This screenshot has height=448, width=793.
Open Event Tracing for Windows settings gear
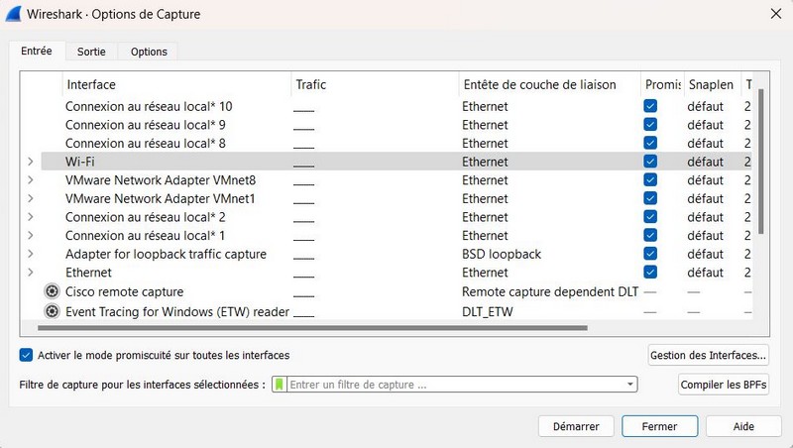pyautogui.click(x=52, y=311)
